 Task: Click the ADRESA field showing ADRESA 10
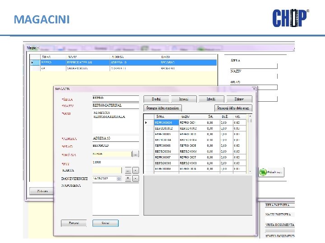point(116,139)
